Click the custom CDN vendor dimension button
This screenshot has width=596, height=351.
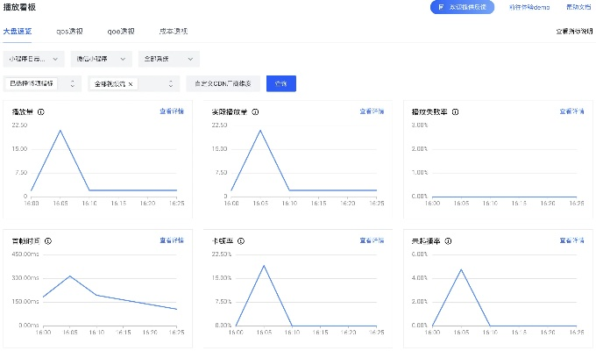click(x=223, y=83)
